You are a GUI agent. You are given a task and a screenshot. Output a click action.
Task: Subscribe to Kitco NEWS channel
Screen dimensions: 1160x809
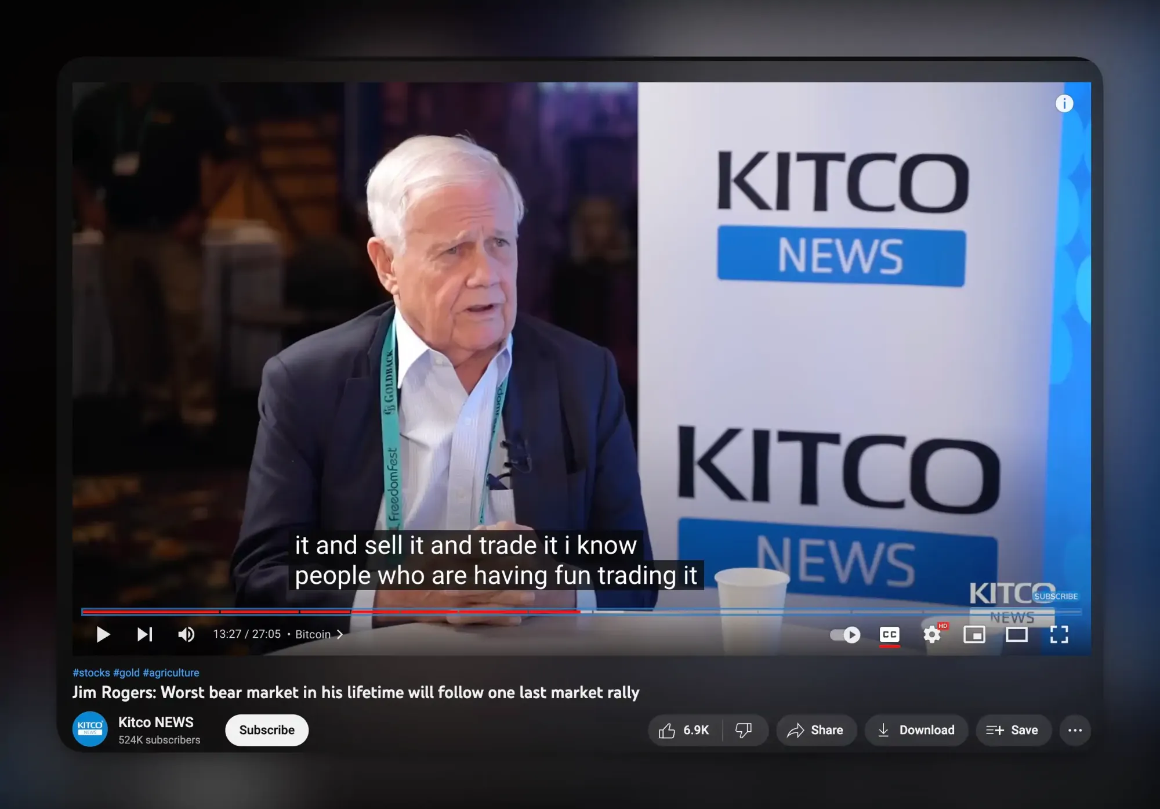pos(267,730)
